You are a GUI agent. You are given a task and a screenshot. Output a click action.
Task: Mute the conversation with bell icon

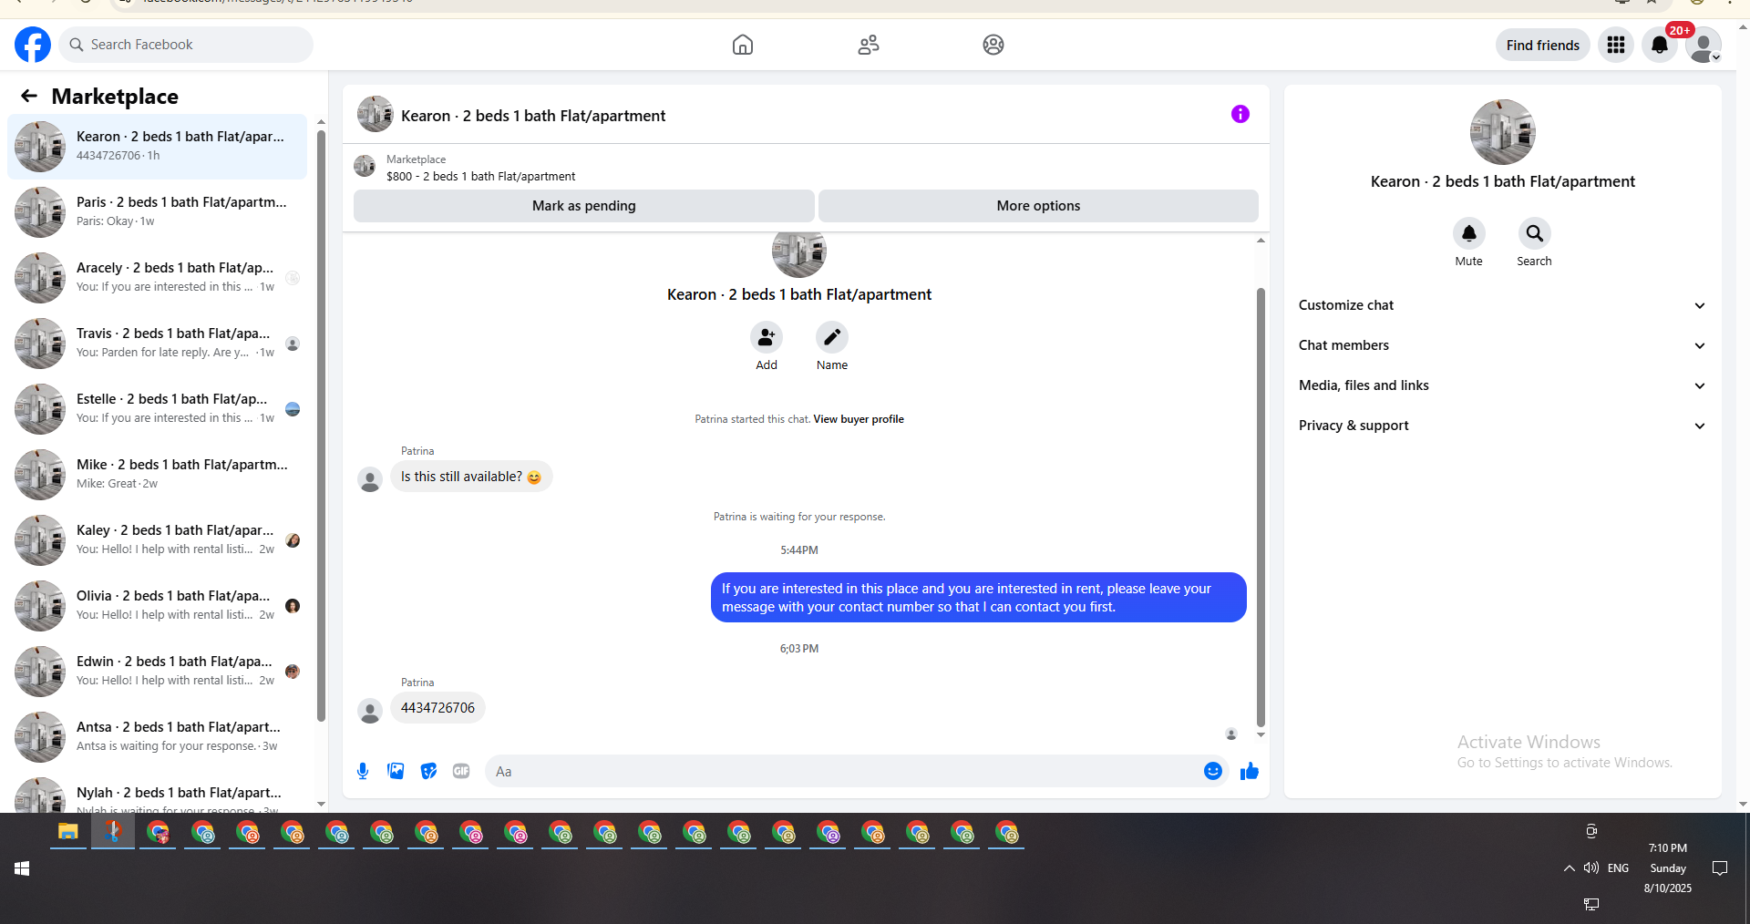coord(1469,233)
